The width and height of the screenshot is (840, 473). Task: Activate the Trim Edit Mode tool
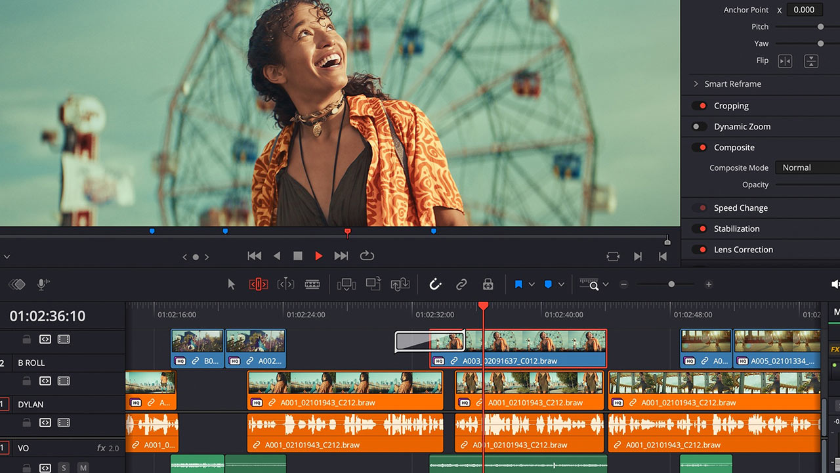coord(259,284)
